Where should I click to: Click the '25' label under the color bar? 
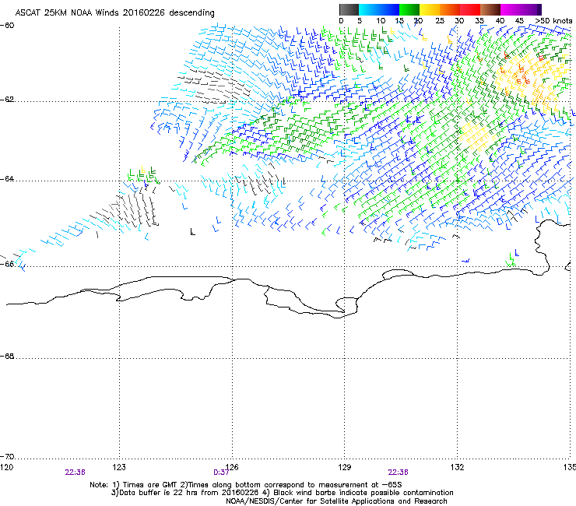pos(439,21)
